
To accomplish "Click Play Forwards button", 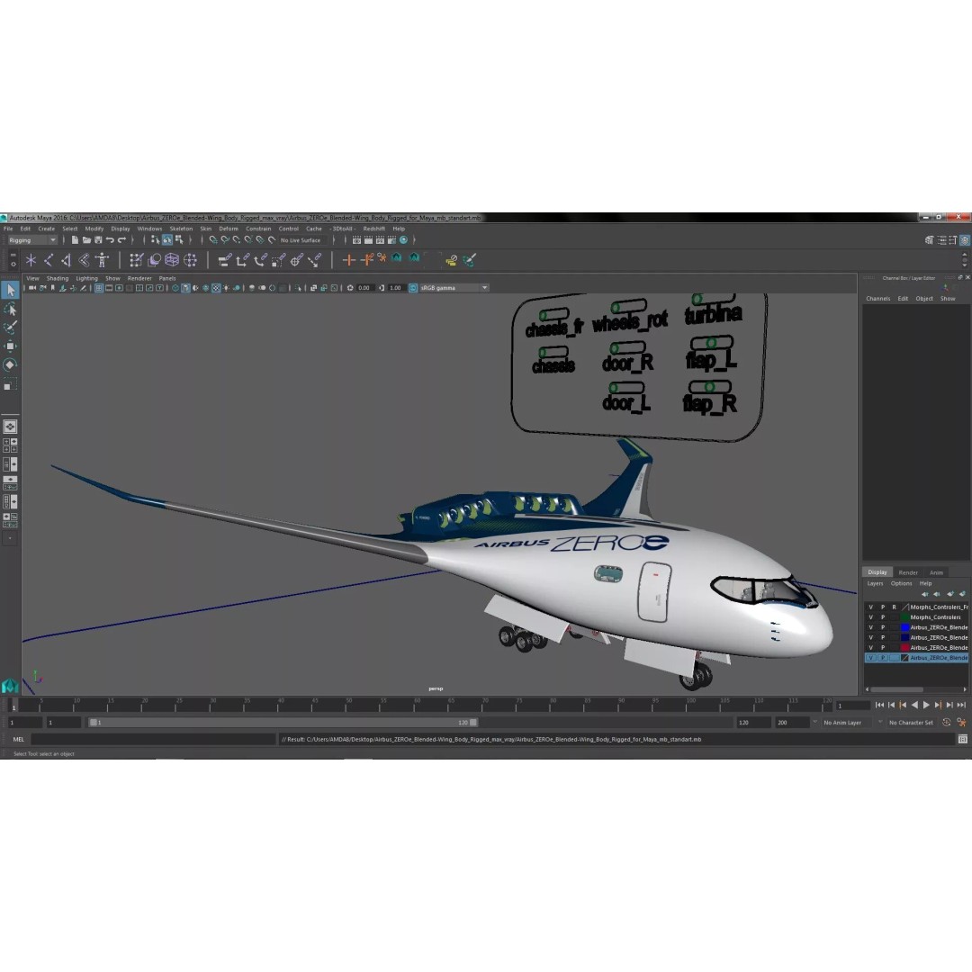I will click(926, 705).
